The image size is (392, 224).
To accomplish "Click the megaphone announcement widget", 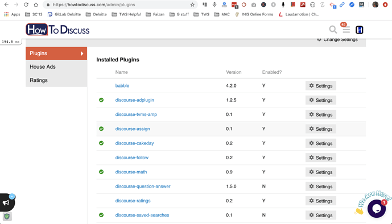I will (7, 202).
